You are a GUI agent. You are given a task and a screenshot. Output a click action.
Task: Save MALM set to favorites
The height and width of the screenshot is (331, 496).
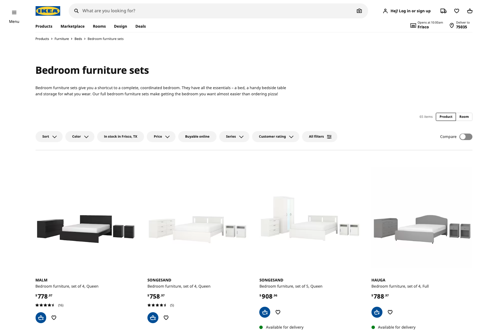pyautogui.click(x=54, y=318)
